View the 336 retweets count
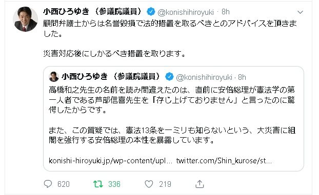Image resolution: width=319 pixels, height=195 pixels. (114, 184)
